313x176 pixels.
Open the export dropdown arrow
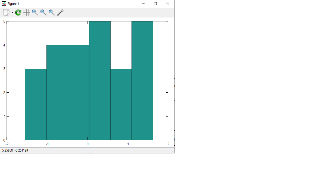pos(12,13)
